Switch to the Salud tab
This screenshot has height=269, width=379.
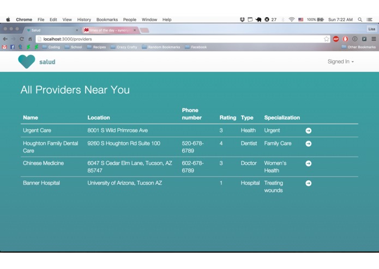click(x=51, y=30)
